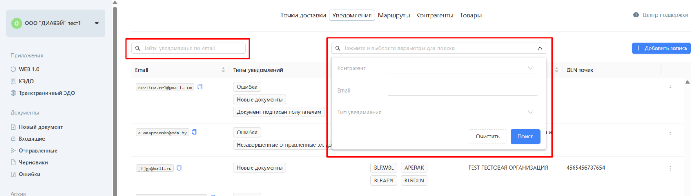The image size is (700, 196).
Task: Copy the jfjgn@mail.ru email address
Action: point(179,168)
